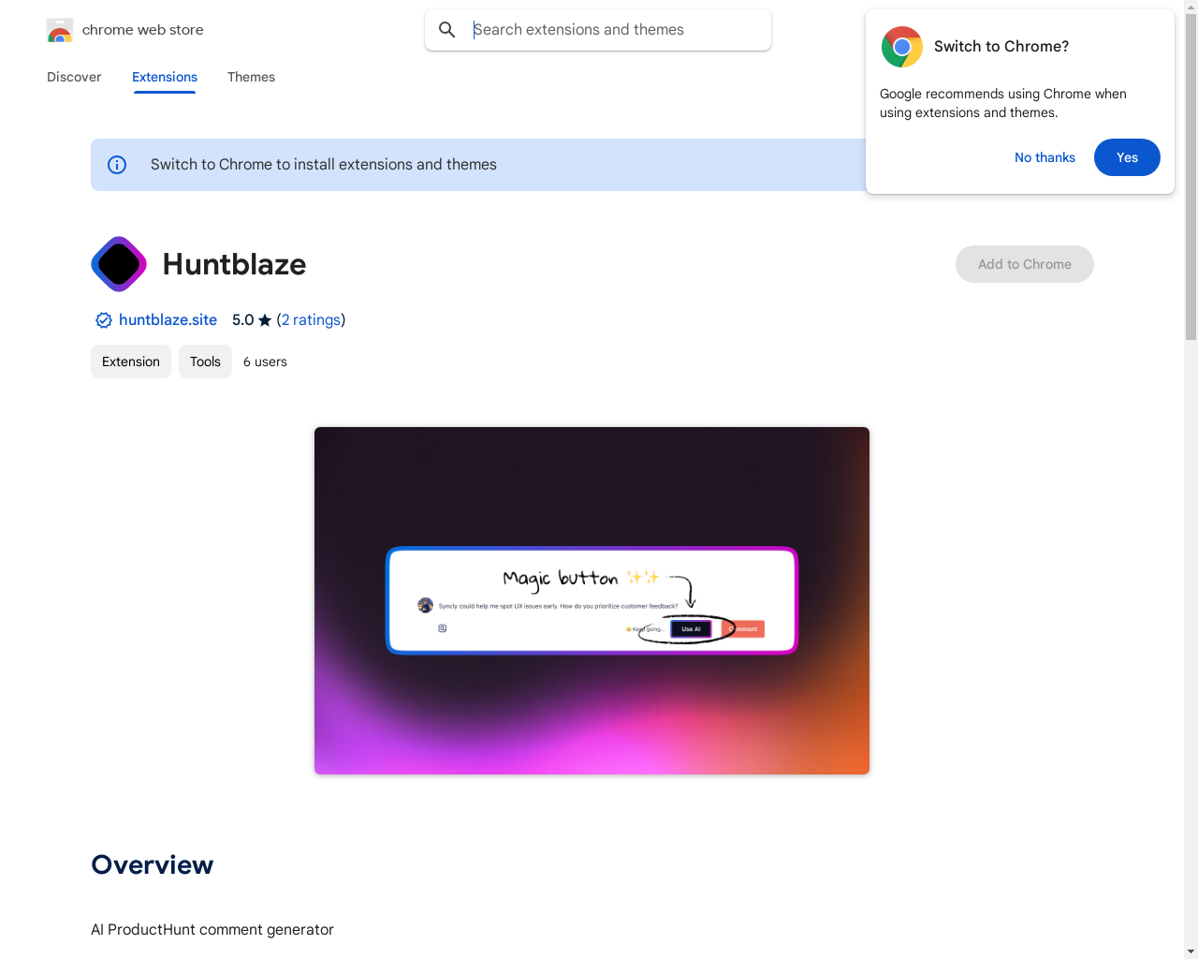
Task: Click the AI ProductHunt comment generator text
Action: 212,929
